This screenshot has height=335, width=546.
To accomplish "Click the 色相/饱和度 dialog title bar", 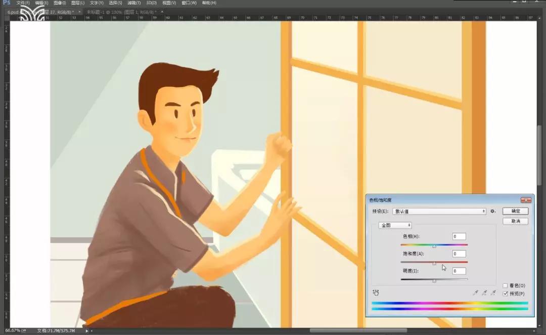I will (x=443, y=200).
